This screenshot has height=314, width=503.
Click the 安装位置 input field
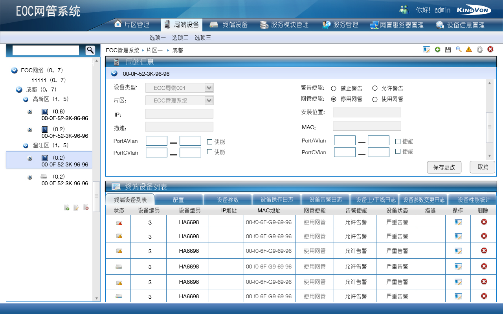(367, 112)
